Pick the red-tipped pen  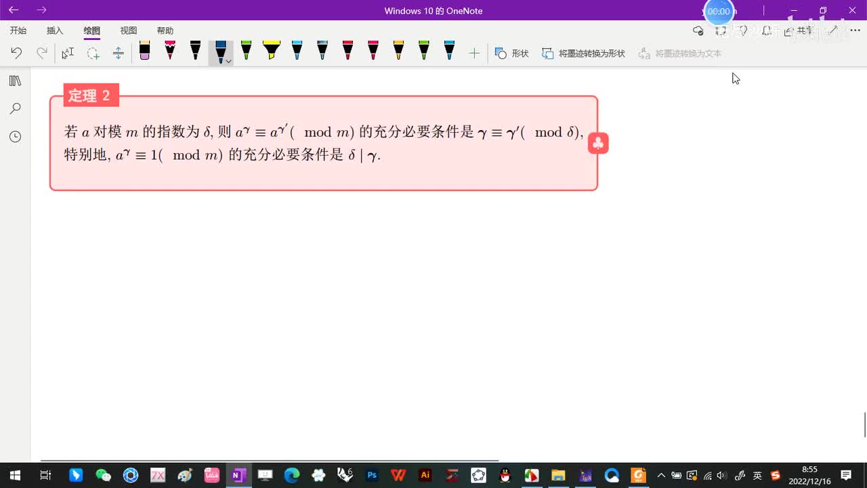point(347,51)
